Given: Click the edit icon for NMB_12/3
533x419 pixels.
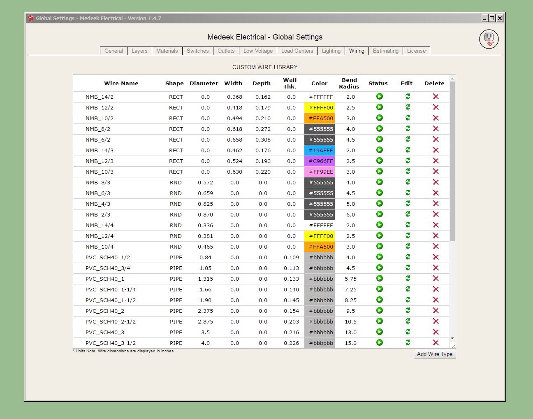Looking at the screenshot, I should click(408, 161).
